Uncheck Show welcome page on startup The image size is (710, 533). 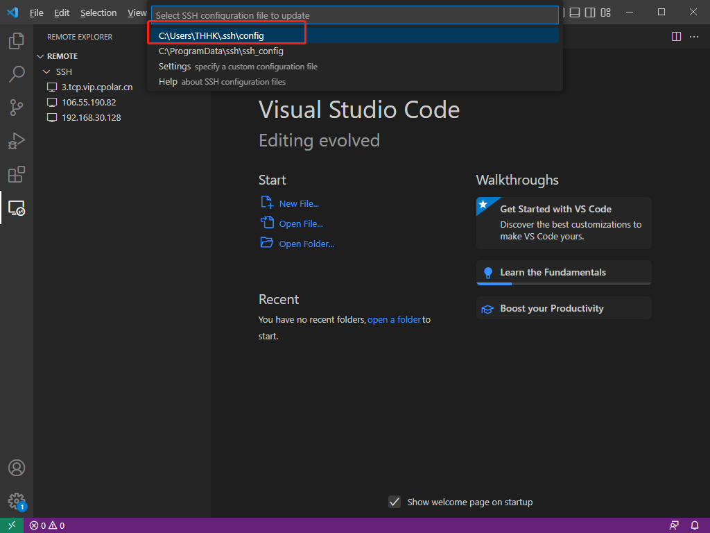tap(395, 502)
